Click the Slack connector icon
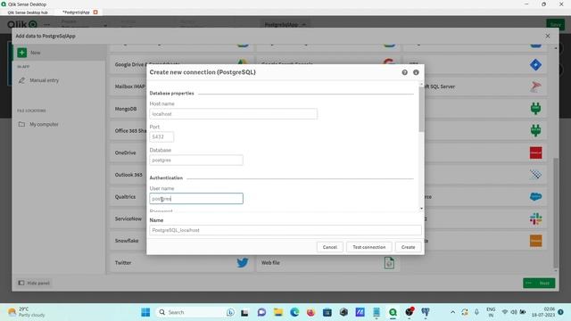Viewport: 571px width, 321px height. tap(535, 218)
